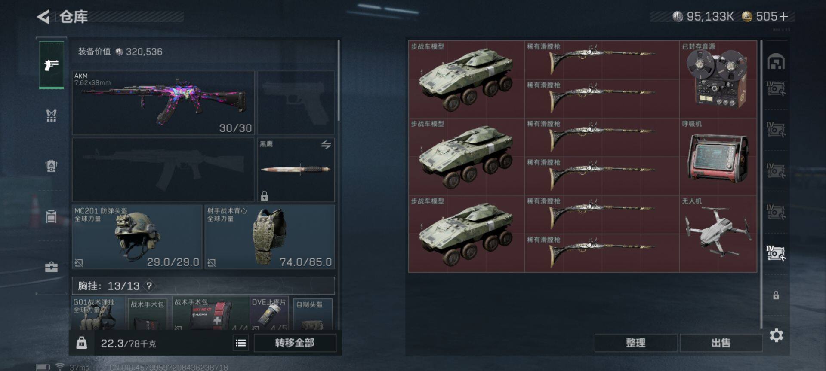The image size is (826, 371).
Task: Select the main warehouse home icon
Action: (x=776, y=62)
